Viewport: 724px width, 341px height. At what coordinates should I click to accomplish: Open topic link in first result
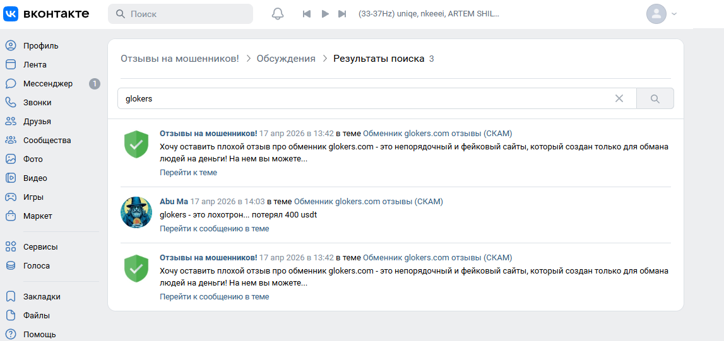click(x=437, y=133)
